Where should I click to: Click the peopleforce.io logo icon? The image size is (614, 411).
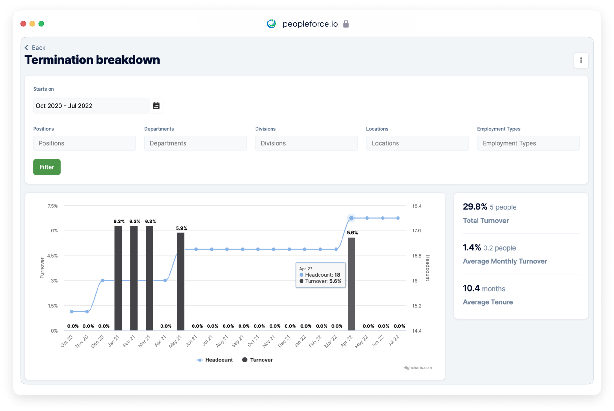(272, 24)
